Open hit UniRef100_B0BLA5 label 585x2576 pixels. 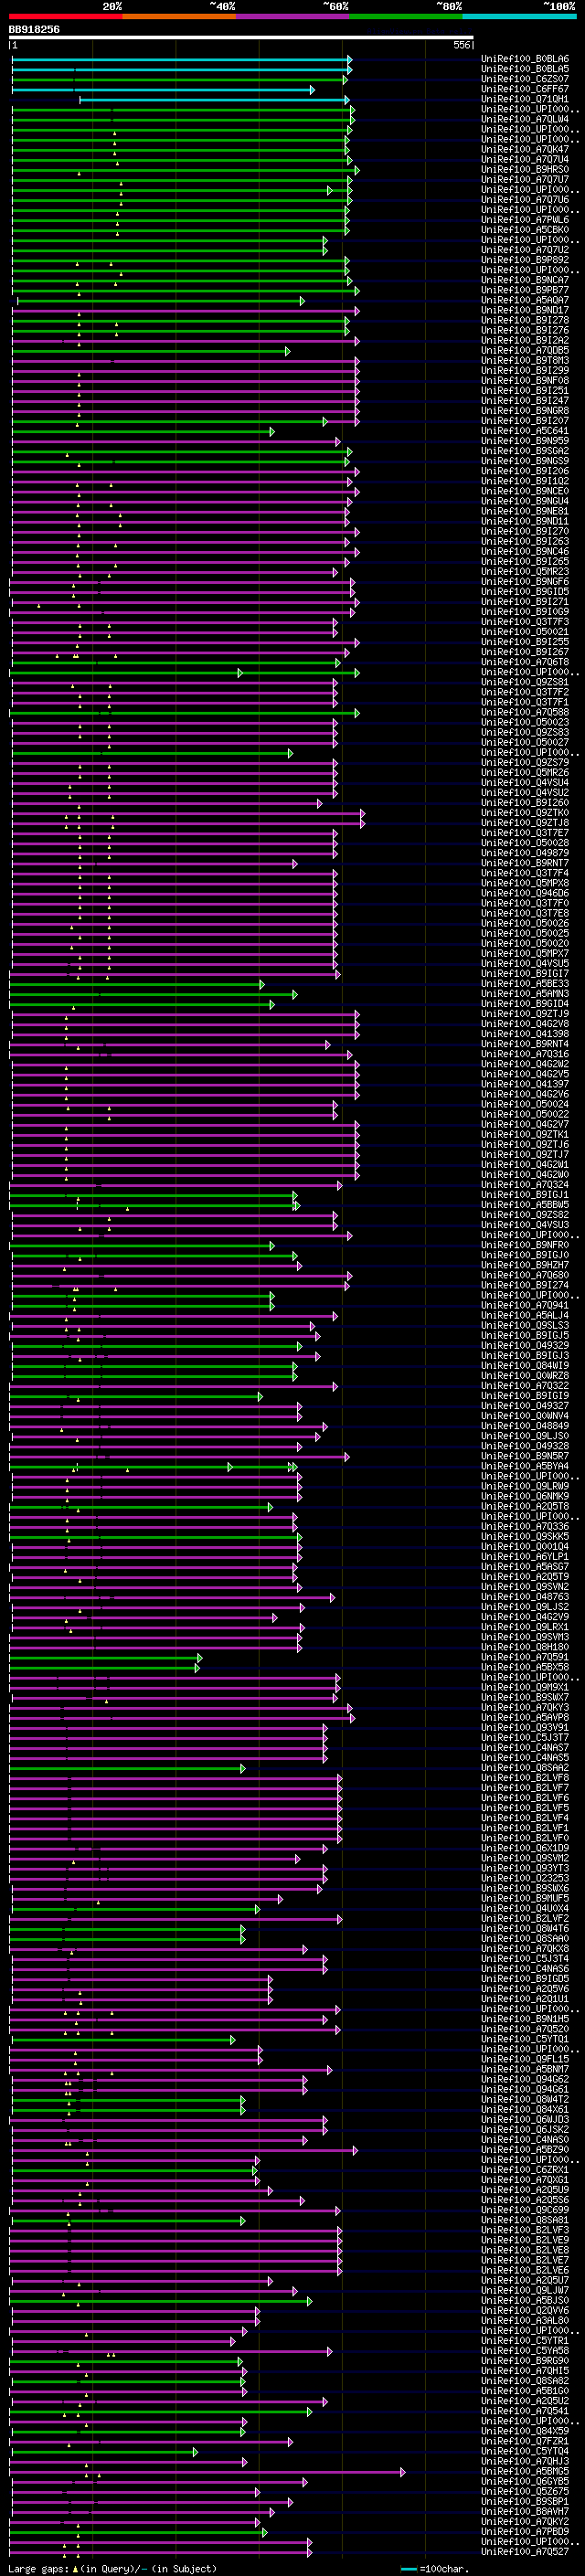click(525, 69)
